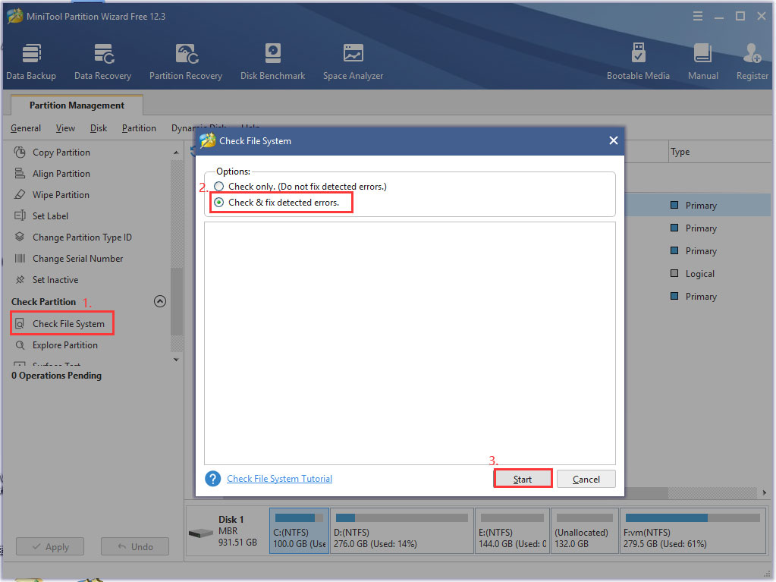Select Change Partition Type ID

[82, 238]
